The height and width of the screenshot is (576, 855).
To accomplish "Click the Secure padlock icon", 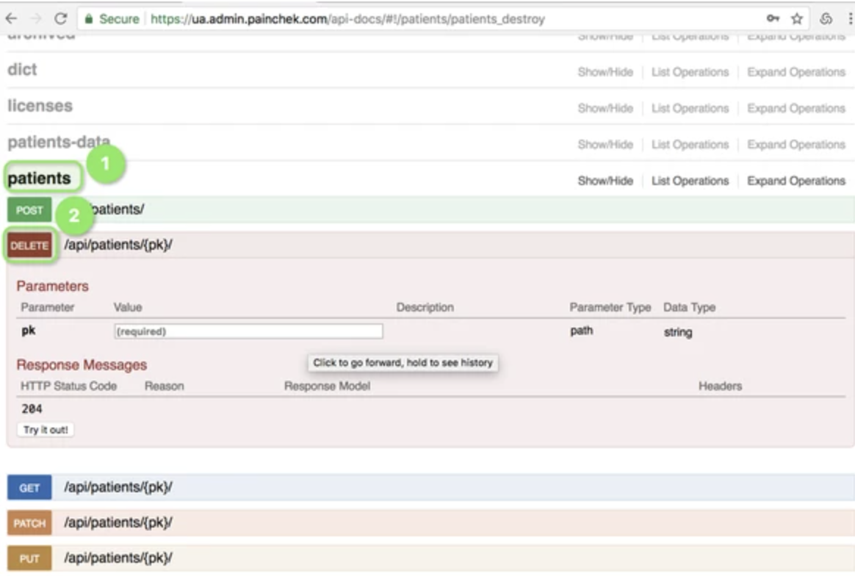I will coord(88,19).
